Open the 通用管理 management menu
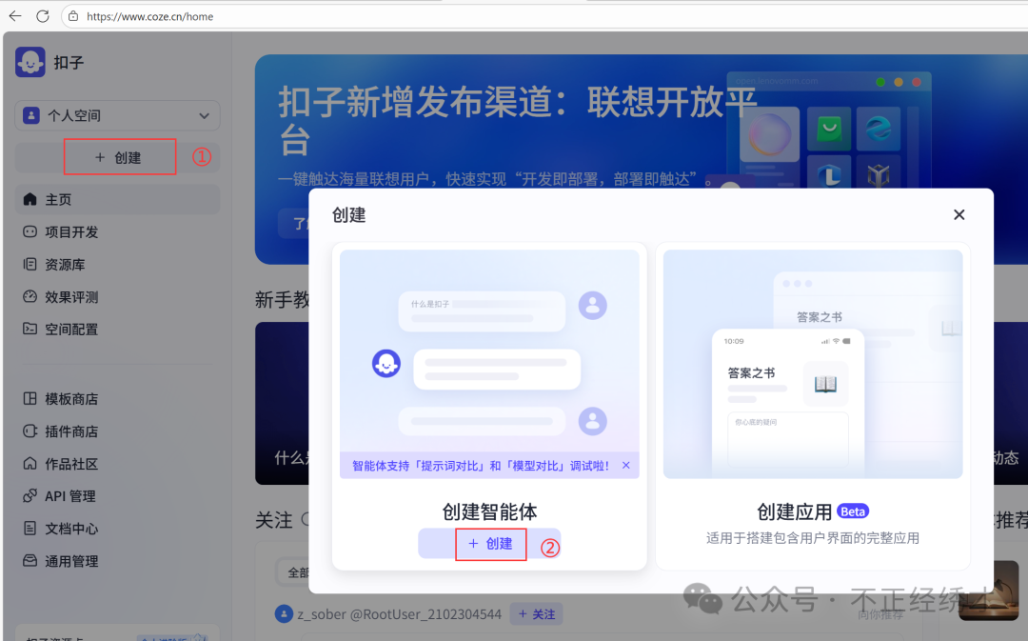 click(62, 560)
